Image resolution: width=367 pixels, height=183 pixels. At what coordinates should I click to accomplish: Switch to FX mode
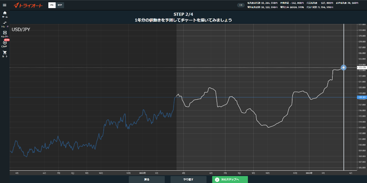(52, 5)
